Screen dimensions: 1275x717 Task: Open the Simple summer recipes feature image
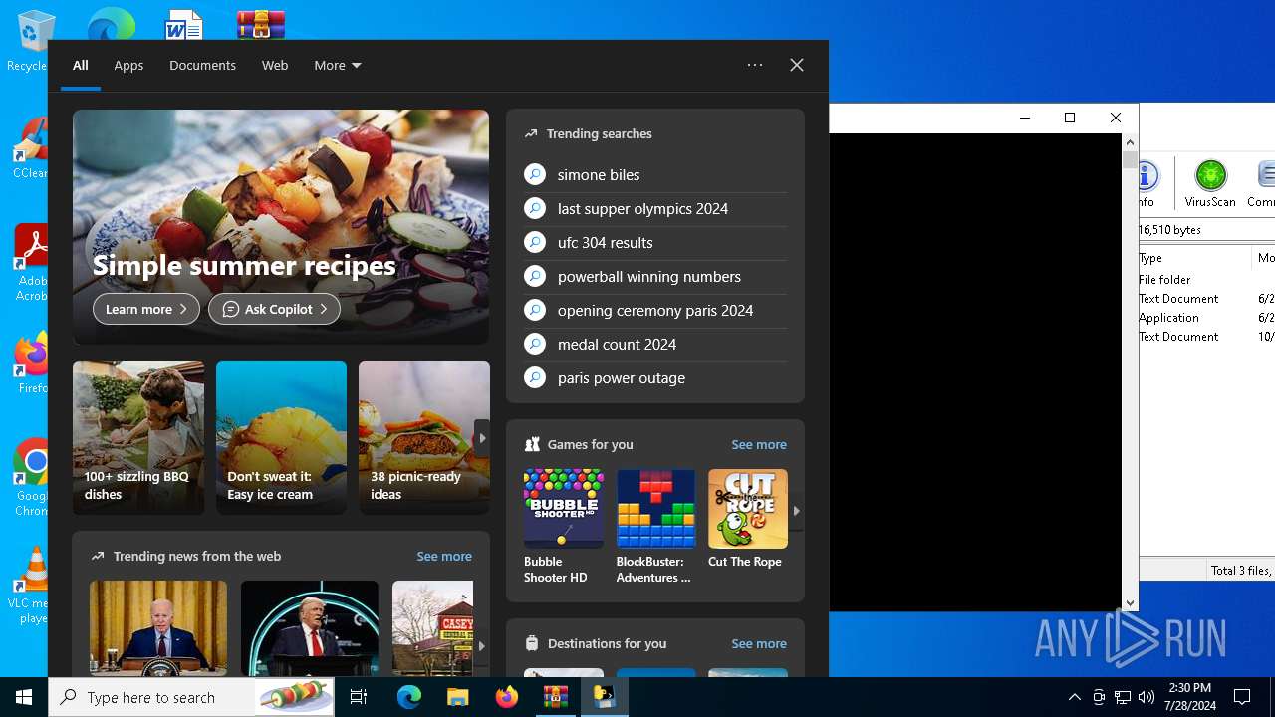tap(281, 227)
